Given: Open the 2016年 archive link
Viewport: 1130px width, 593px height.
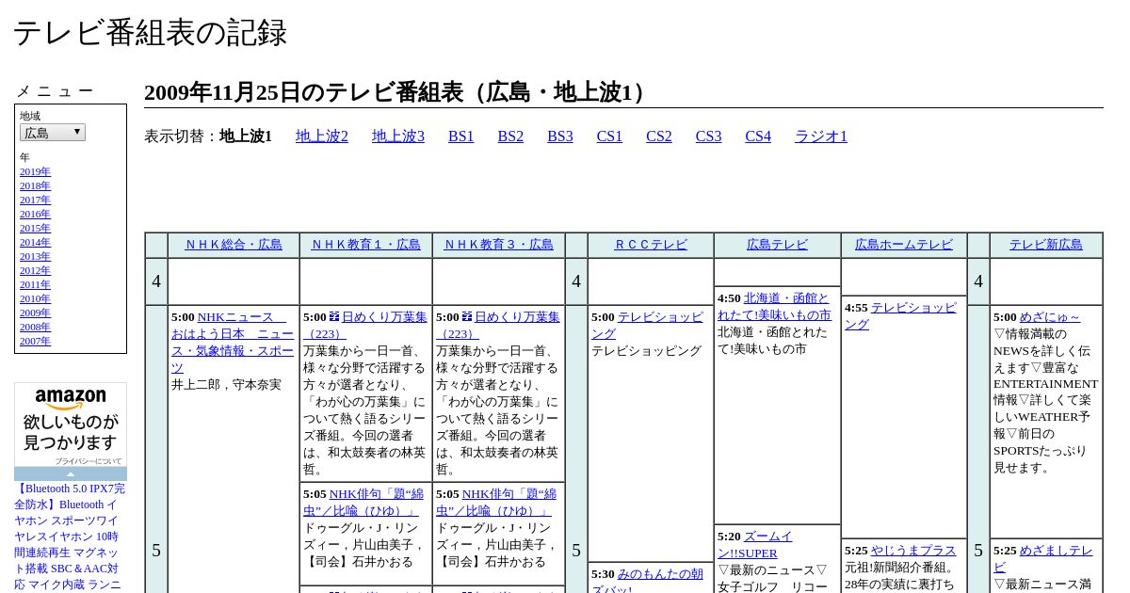Looking at the screenshot, I should [35, 214].
